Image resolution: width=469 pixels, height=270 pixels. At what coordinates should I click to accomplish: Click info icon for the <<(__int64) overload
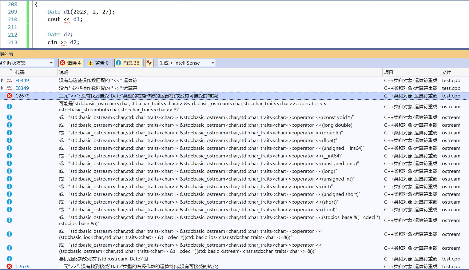tap(10, 156)
